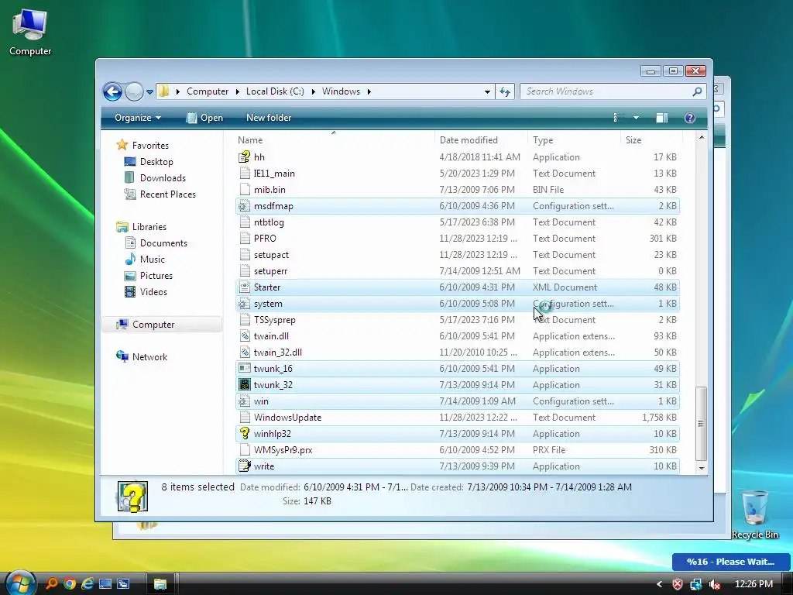This screenshot has width=793, height=595.
Task: Select the mib.bin file
Action: (457, 190)
